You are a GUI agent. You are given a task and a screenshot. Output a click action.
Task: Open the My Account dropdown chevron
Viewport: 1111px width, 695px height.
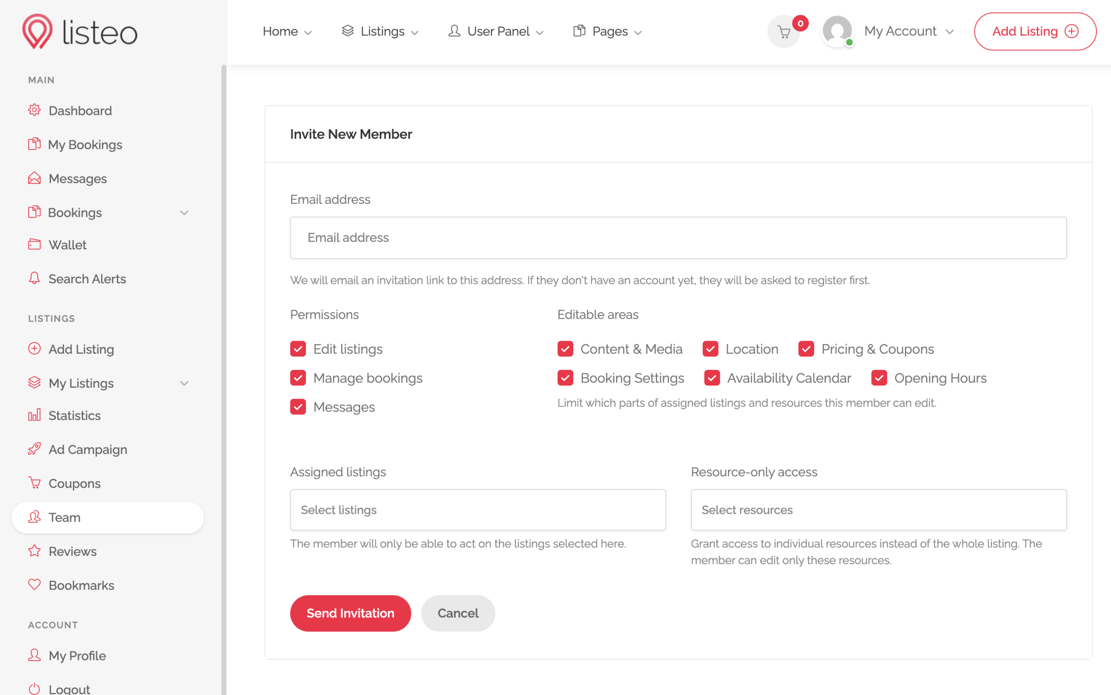coord(950,32)
